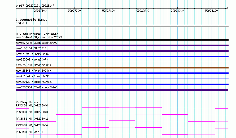Image resolution: width=236 pixels, height=138 pixels.
Task: Select ruler position 59927900
Action: click(143, 11)
